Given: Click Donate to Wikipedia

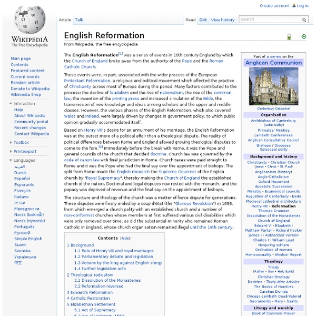Looking at the screenshot, I should [x=30, y=88].
